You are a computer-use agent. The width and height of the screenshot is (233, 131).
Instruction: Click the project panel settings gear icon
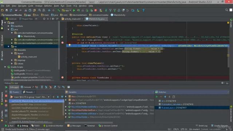coord(53,19)
